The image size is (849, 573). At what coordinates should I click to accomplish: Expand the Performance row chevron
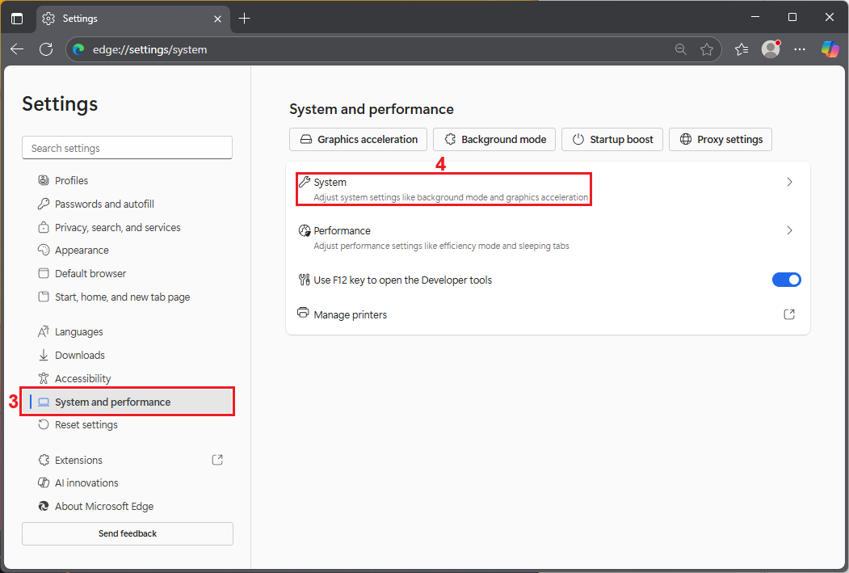coord(789,230)
